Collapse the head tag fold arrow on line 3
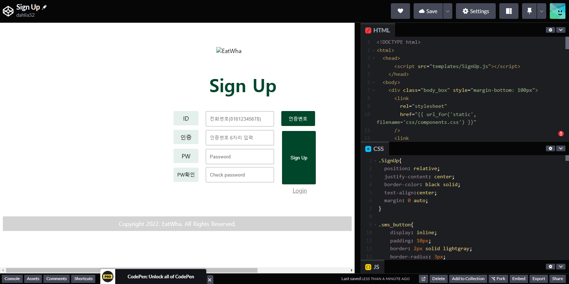This screenshot has width=569, height=284. click(x=373, y=58)
